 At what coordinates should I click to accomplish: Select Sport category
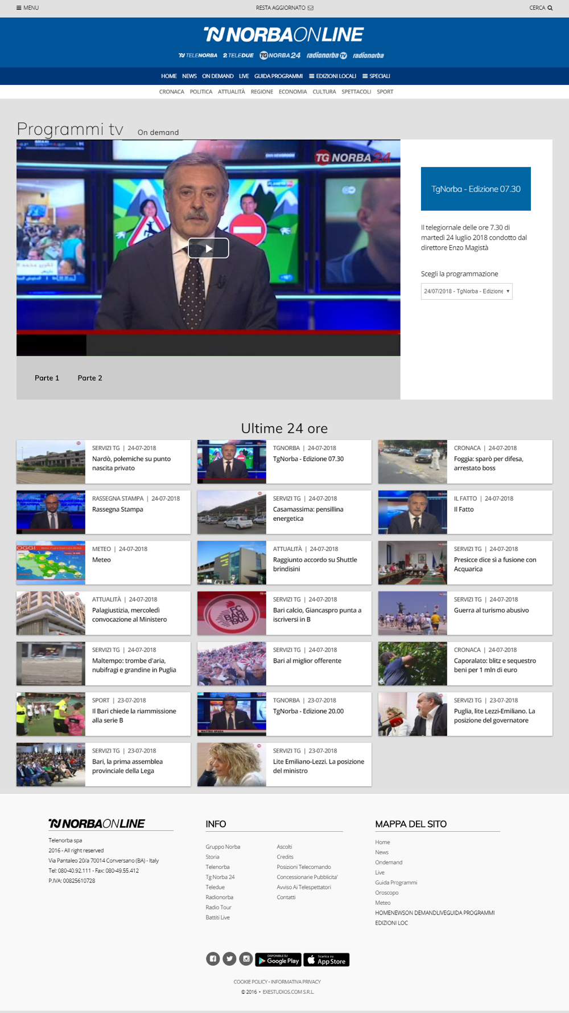point(385,92)
